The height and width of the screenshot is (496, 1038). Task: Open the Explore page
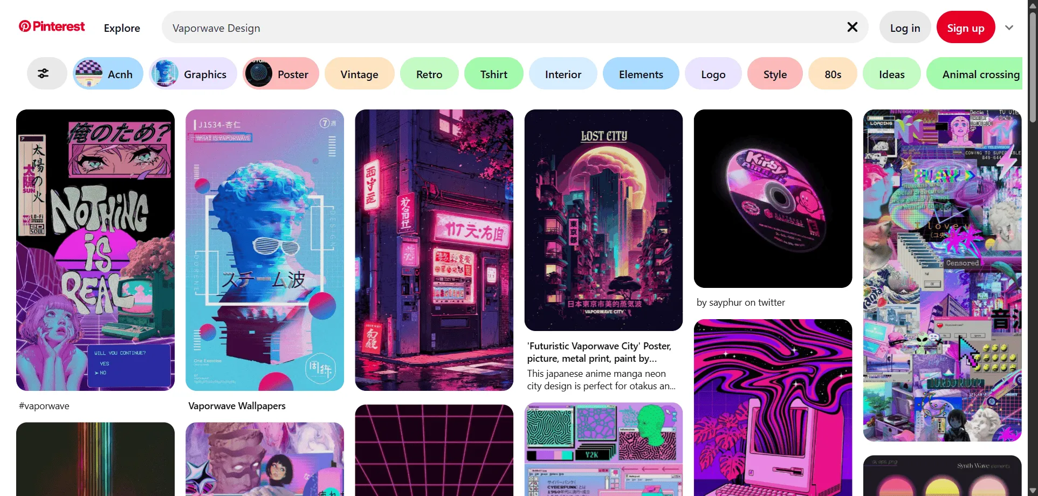122,28
